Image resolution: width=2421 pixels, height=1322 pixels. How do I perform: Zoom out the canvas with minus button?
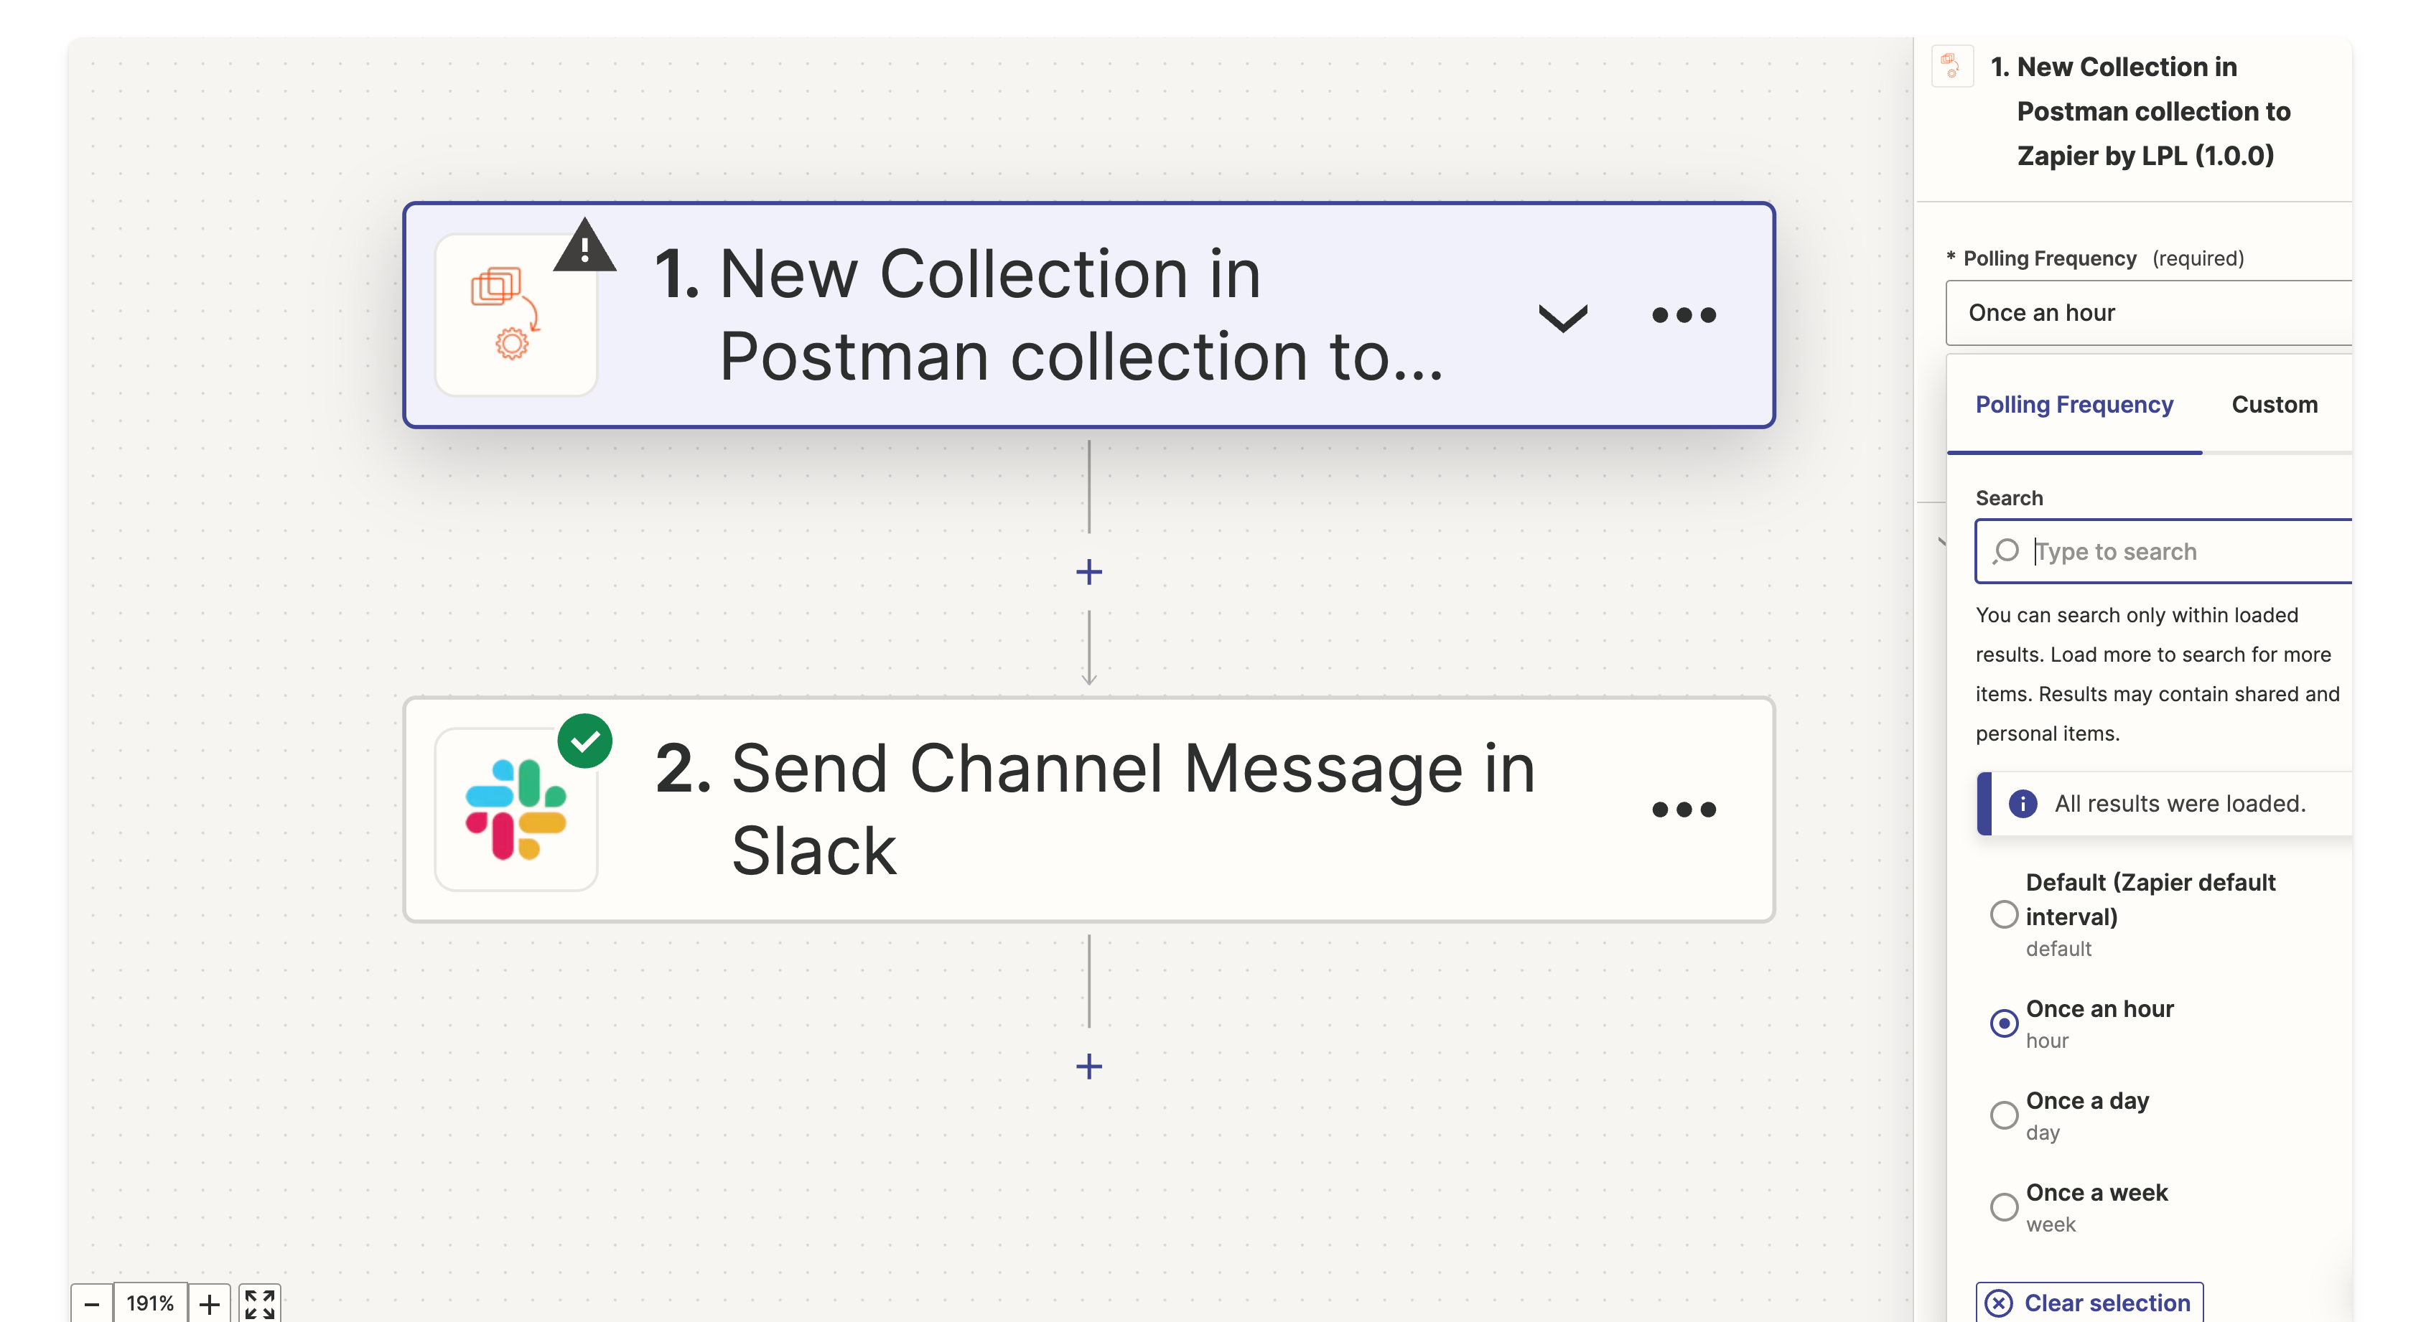pyautogui.click(x=91, y=1303)
